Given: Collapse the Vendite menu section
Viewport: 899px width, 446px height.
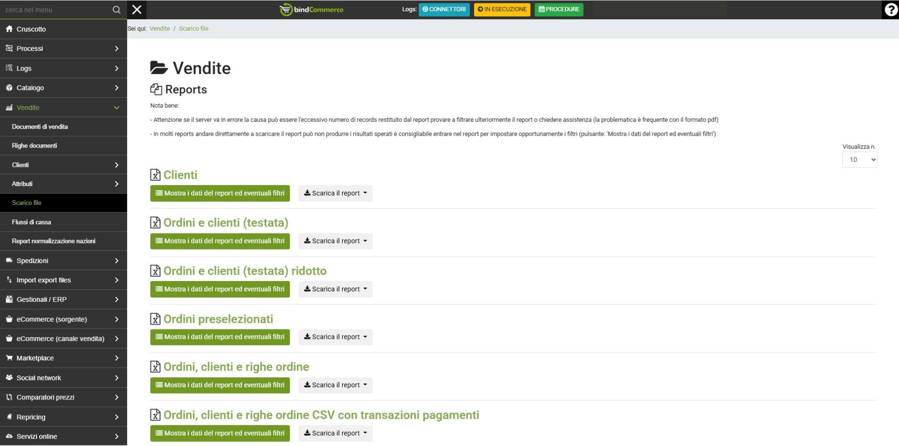Looking at the screenshot, I should 116,108.
